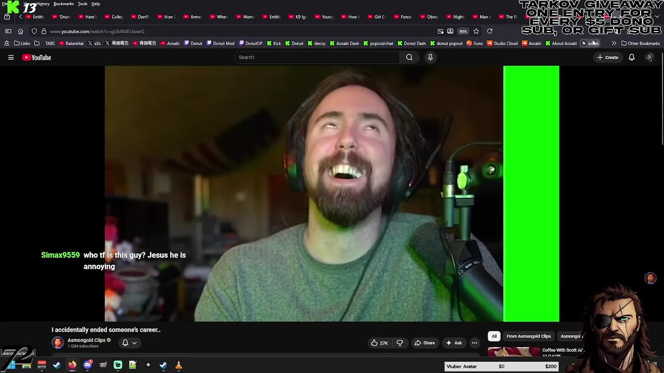Open the History menu

tap(43, 4)
